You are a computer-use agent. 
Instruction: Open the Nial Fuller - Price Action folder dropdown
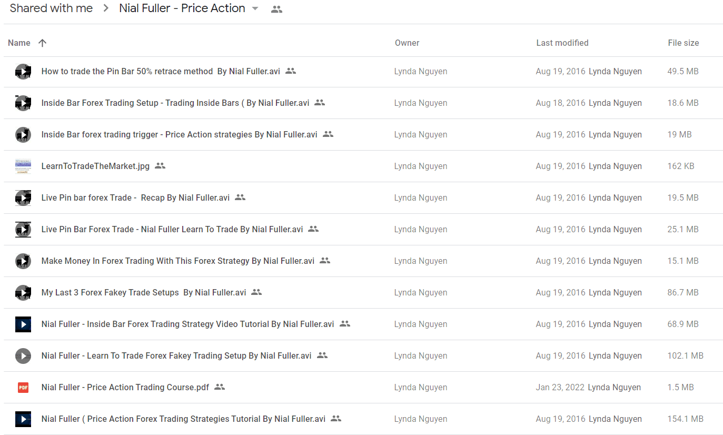pos(255,8)
